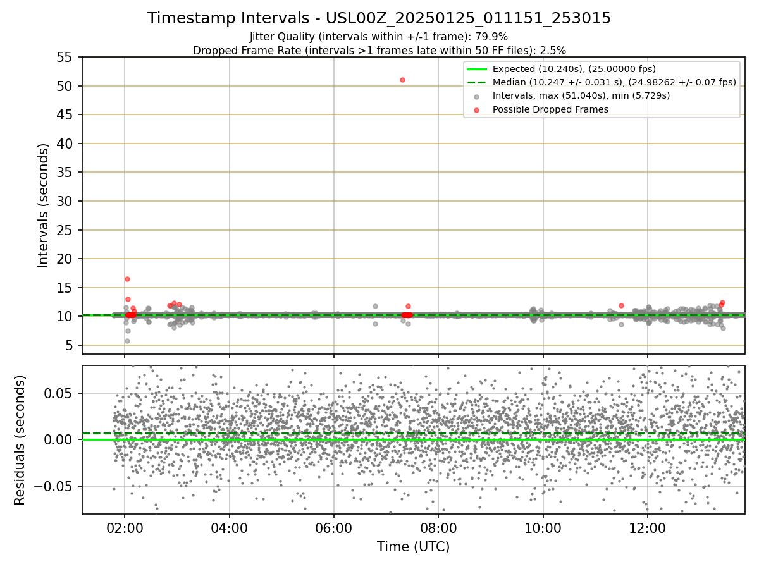Click the 06:00 tick label on the time axis
The width and height of the screenshot is (759, 569).
[334, 527]
